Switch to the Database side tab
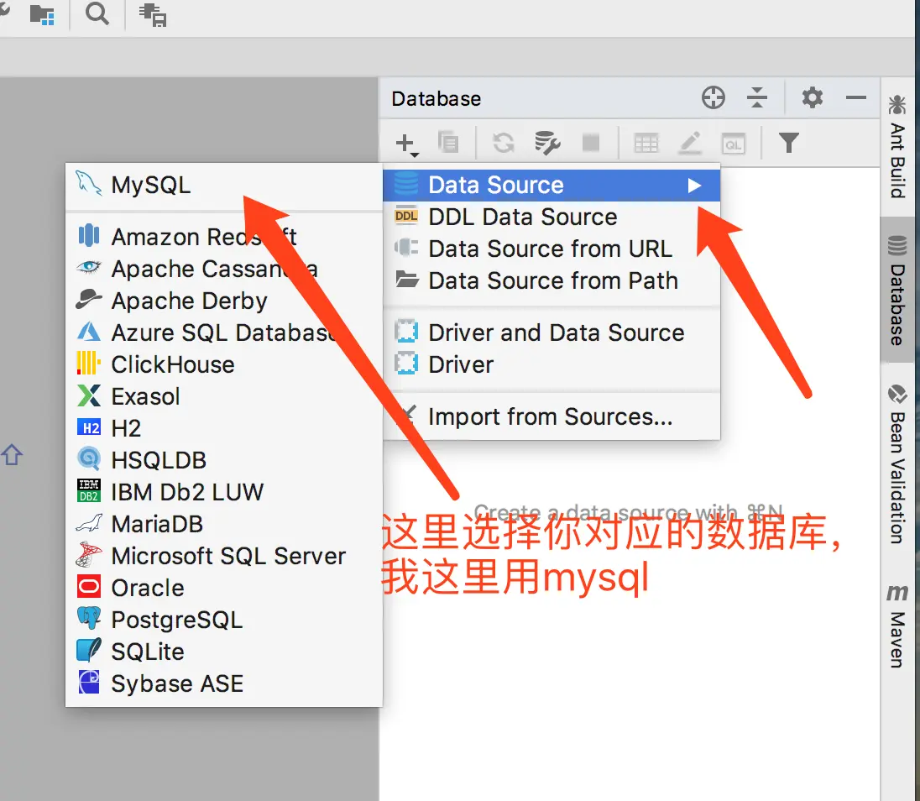The height and width of the screenshot is (801, 920). pyautogui.click(x=897, y=291)
